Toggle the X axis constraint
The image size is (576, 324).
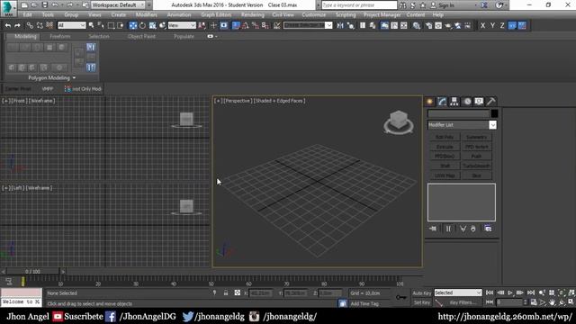click(x=482, y=25)
